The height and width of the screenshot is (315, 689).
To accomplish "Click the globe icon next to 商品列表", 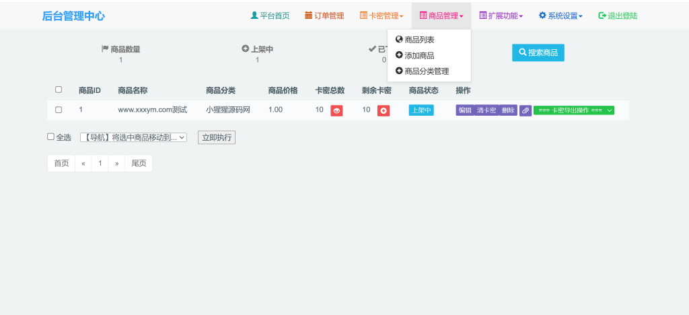I will (x=399, y=40).
